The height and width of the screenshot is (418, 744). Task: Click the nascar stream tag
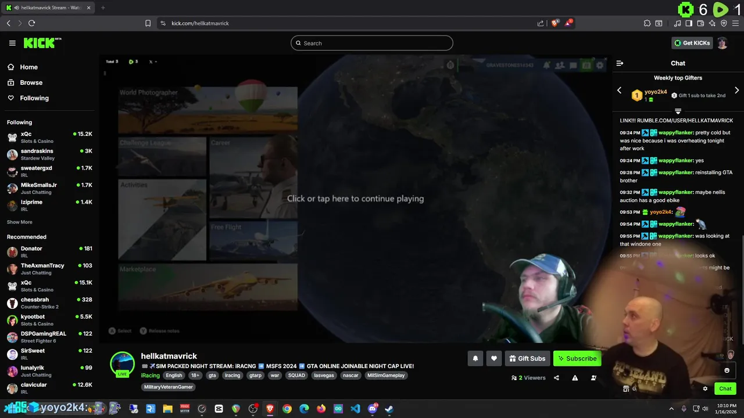(350, 376)
